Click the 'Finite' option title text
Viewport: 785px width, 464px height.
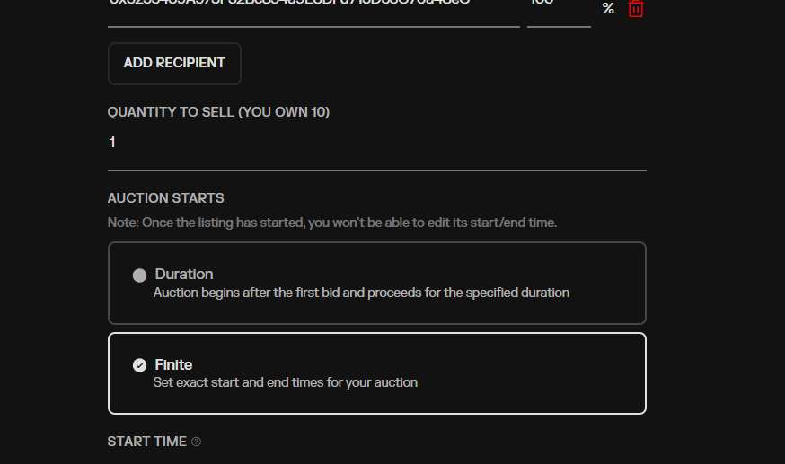click(173, 364)
